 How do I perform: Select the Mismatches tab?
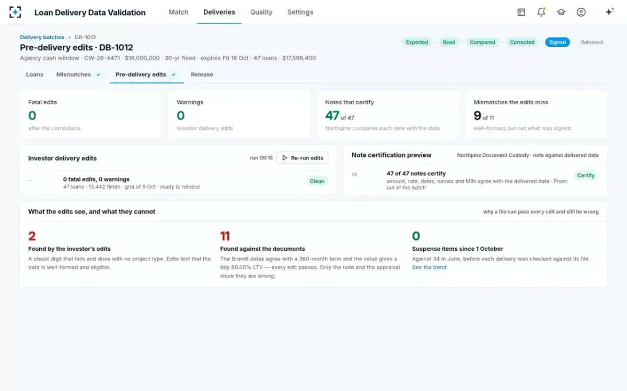click(x=78, y=75)
